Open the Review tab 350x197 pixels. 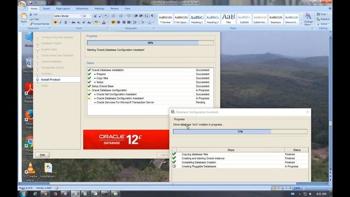point(114,9)
